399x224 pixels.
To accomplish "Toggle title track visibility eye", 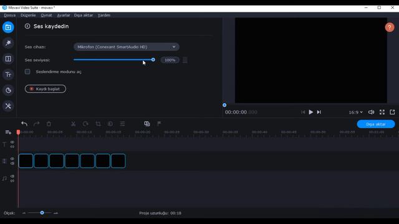I will point(12,142).
